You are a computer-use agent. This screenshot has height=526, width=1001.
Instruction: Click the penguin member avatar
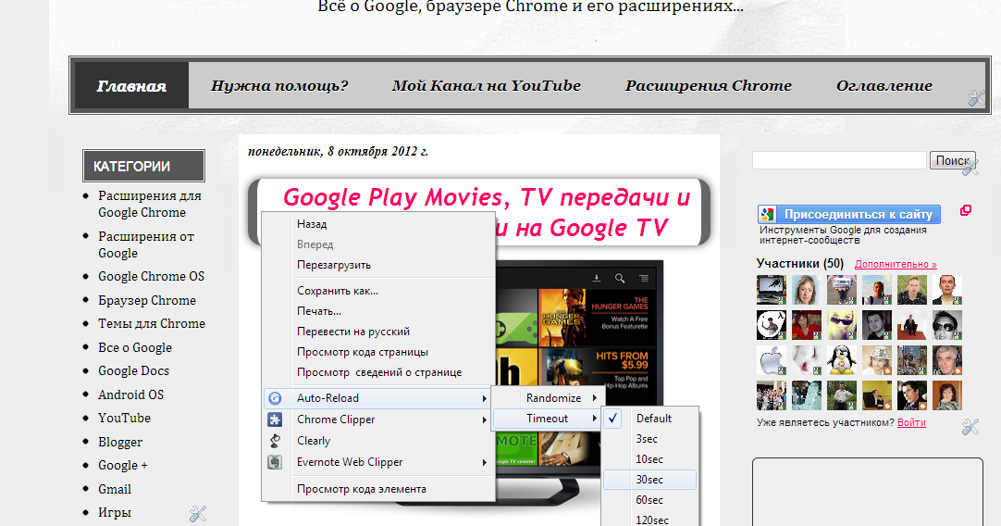point(841,360)
